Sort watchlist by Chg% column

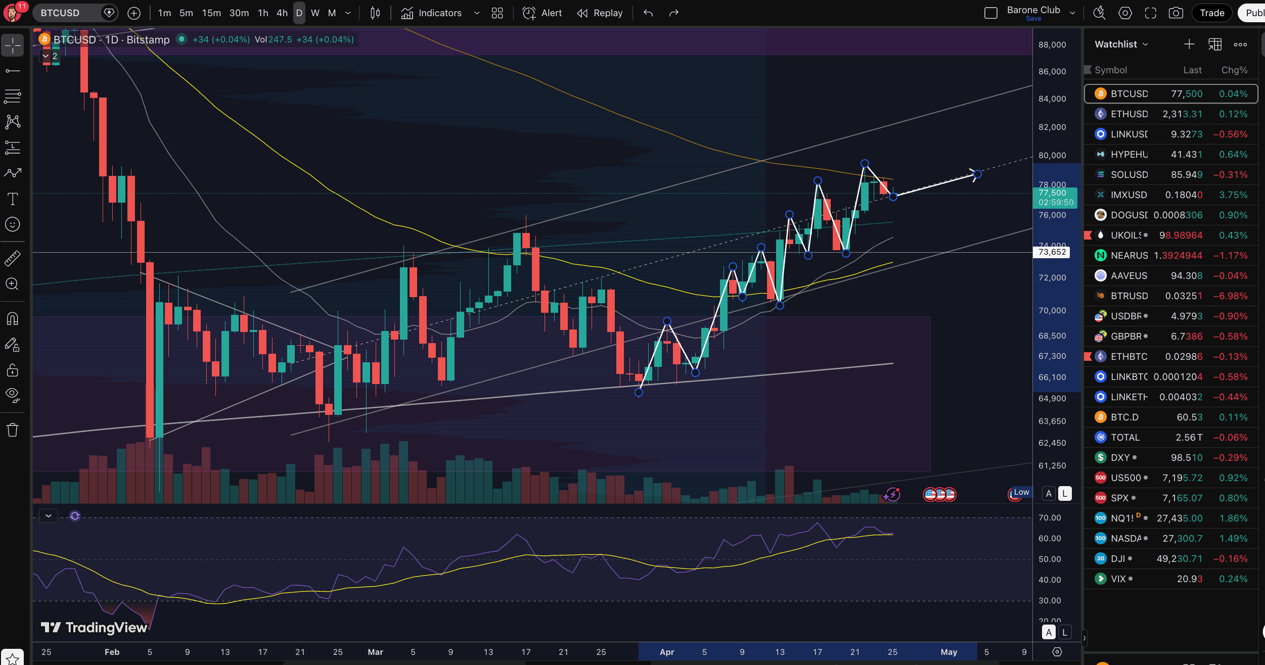1234,70
